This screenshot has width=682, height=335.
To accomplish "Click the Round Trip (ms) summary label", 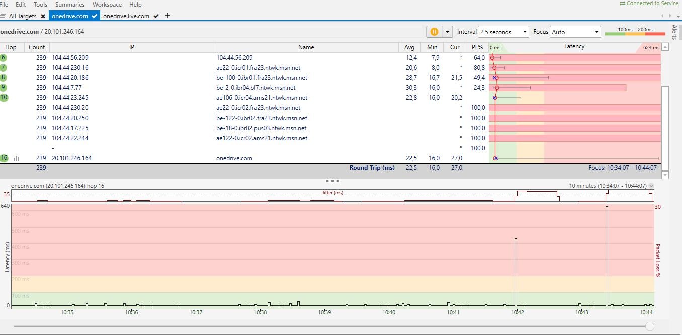I will [372, 168].
